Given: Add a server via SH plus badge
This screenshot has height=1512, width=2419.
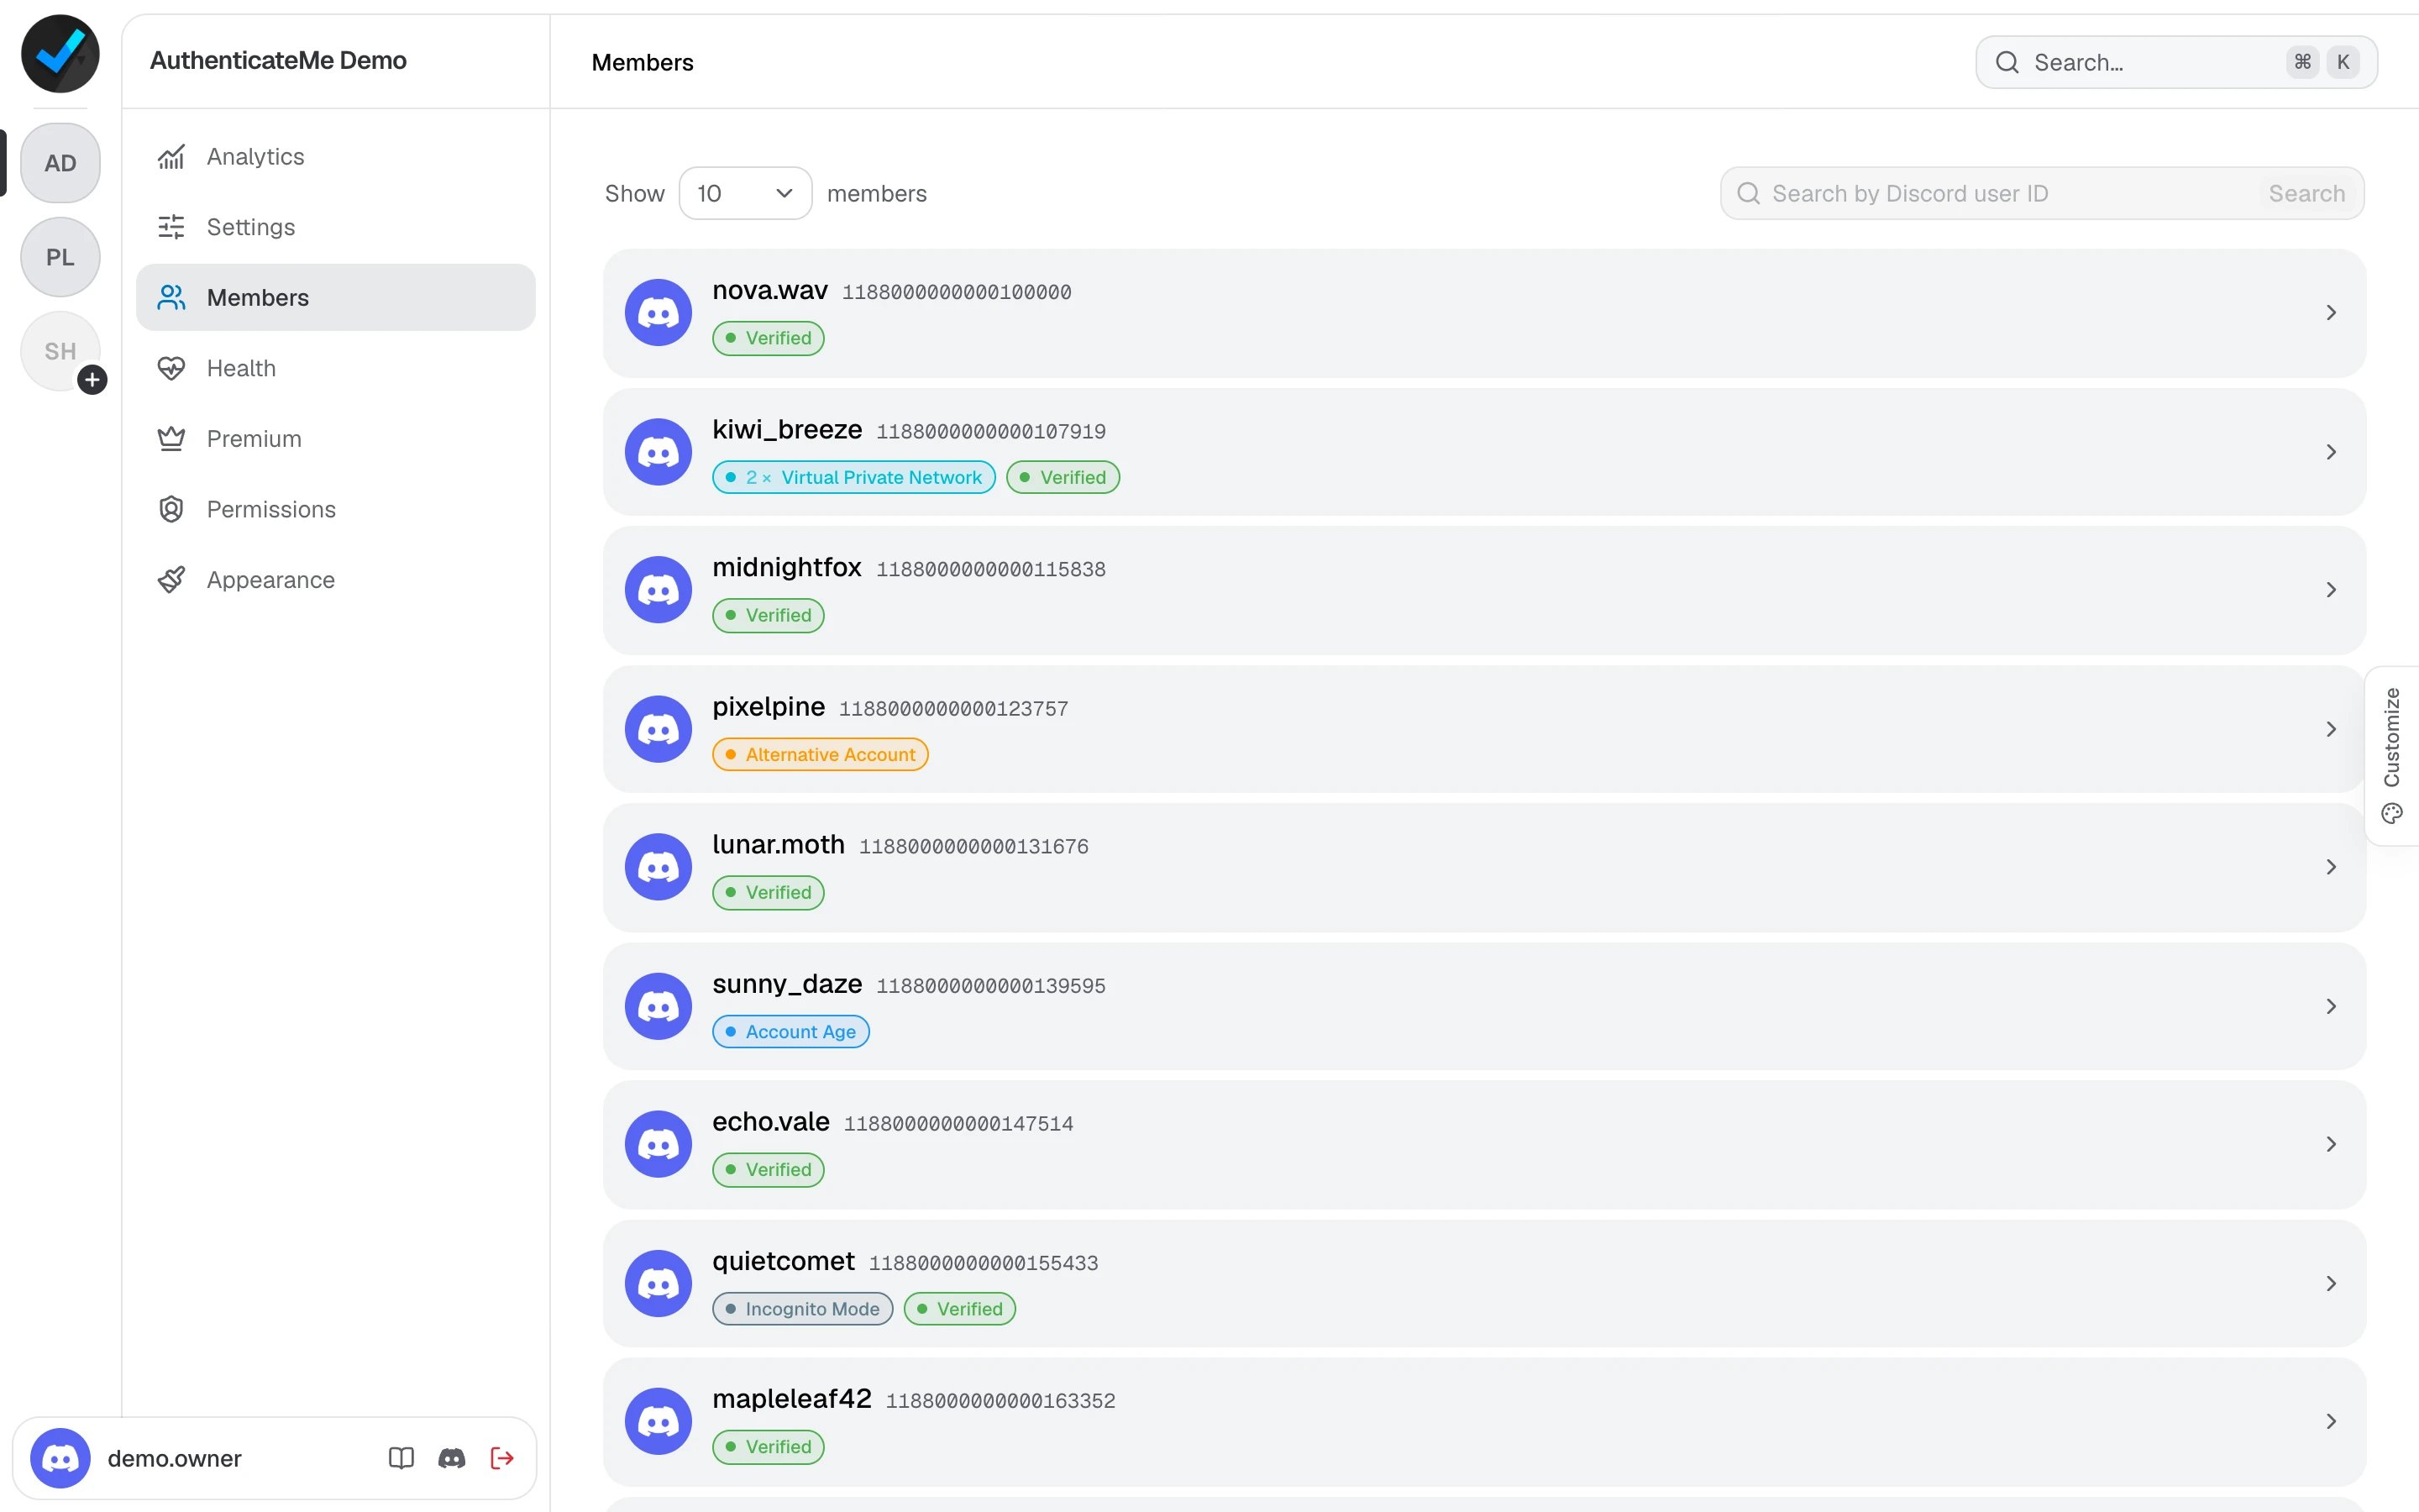Looking at the screenshot, I should (92, 380).
